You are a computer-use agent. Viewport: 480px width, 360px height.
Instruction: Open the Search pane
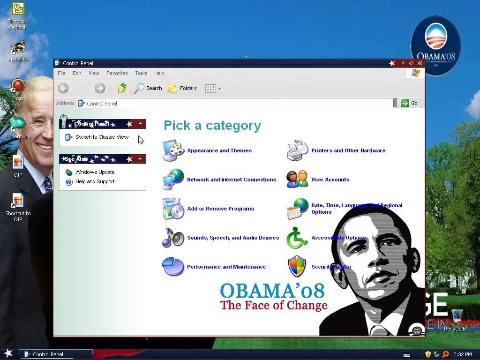click(148, 88)
